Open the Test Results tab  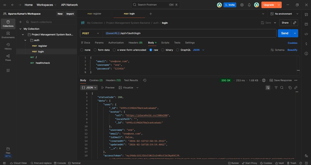coord(131,80)
